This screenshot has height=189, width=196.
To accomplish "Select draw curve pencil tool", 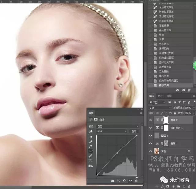I will point(91,156).
